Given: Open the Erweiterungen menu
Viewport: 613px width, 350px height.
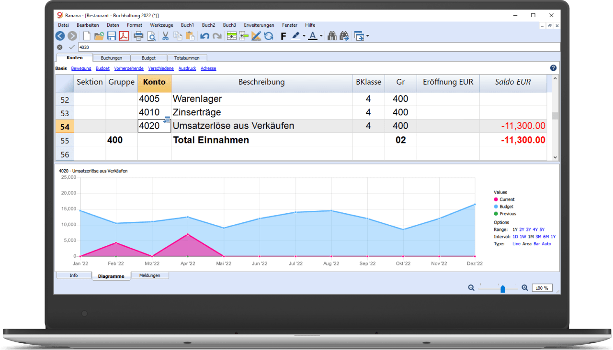Looking at the screenshot, I should tap(259, 25).
